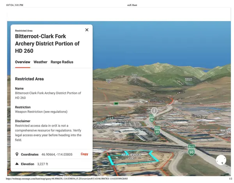This screenshot has height=183, width=234.
Task: Click the Interstate 90 shield below info marker
Action: pos(152,119)
